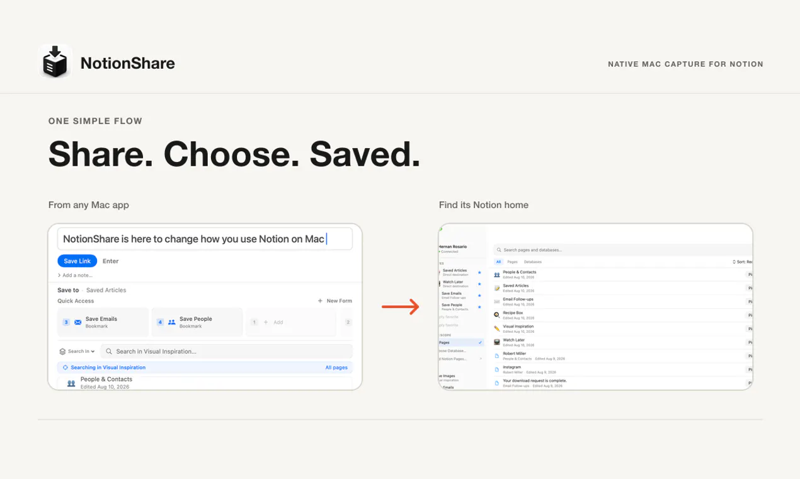Expand Notion Pages chevron in sidebar
This screenshot has width=800, height=479.
[x=481, y=359]
